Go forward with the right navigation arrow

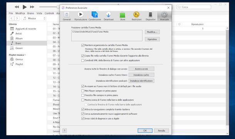click(x=17, y=18)
